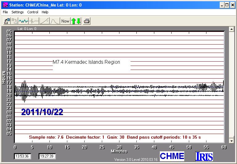
Task: Click the open file toolbar icon
Action: [6, 21]
